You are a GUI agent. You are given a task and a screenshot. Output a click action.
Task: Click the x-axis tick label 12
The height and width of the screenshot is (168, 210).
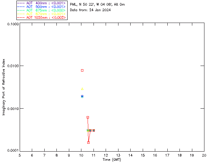[x=106, y=155]
